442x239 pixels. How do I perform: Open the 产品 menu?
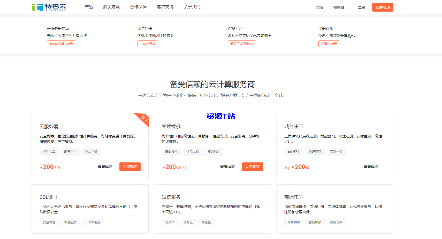pyautogui.click(x=88, y=7)
